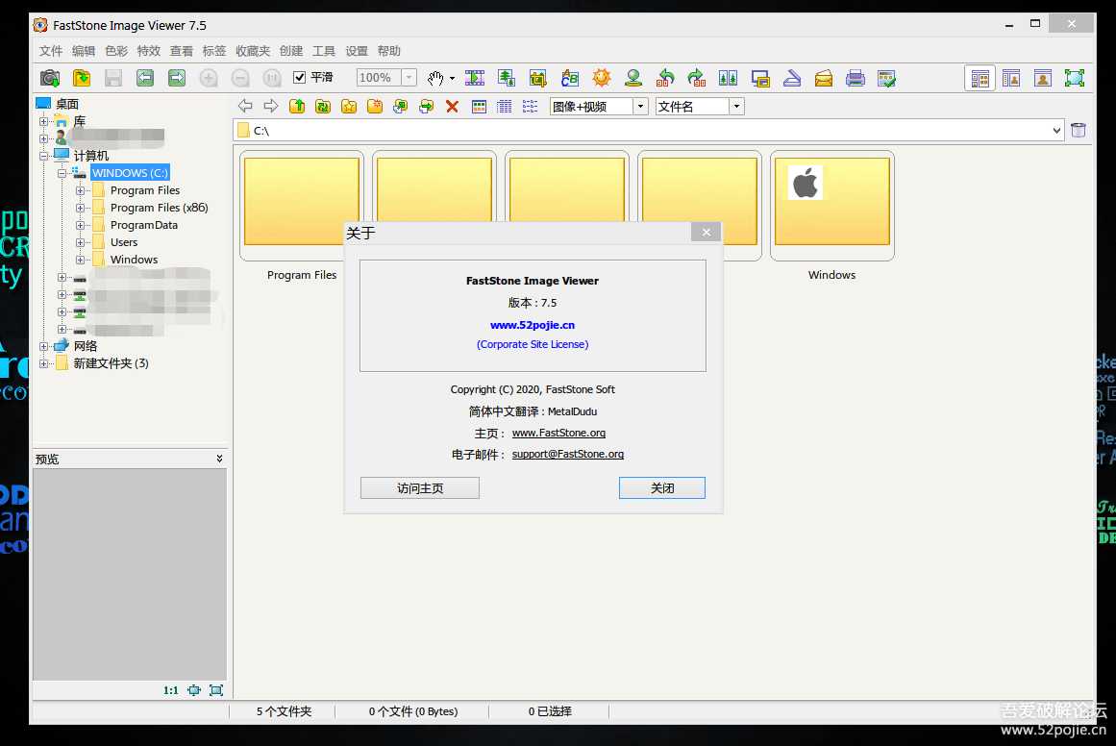
Task: Open the hand cursor mode dropdown arrow
Action: 452,78
